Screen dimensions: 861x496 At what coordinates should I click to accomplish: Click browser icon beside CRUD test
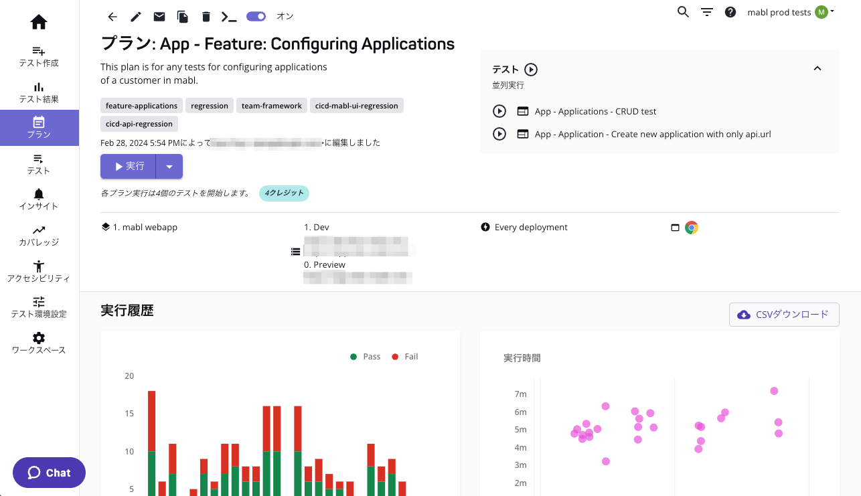523,112
